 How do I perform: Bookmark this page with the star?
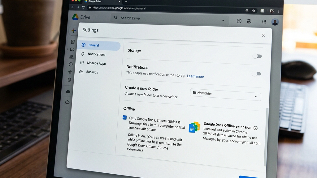(x=254, y=11)
